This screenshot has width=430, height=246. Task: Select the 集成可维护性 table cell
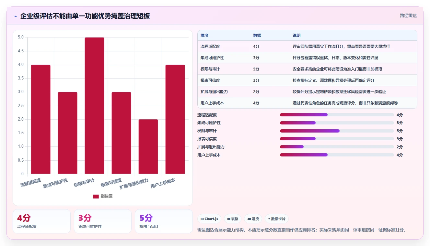212,58
